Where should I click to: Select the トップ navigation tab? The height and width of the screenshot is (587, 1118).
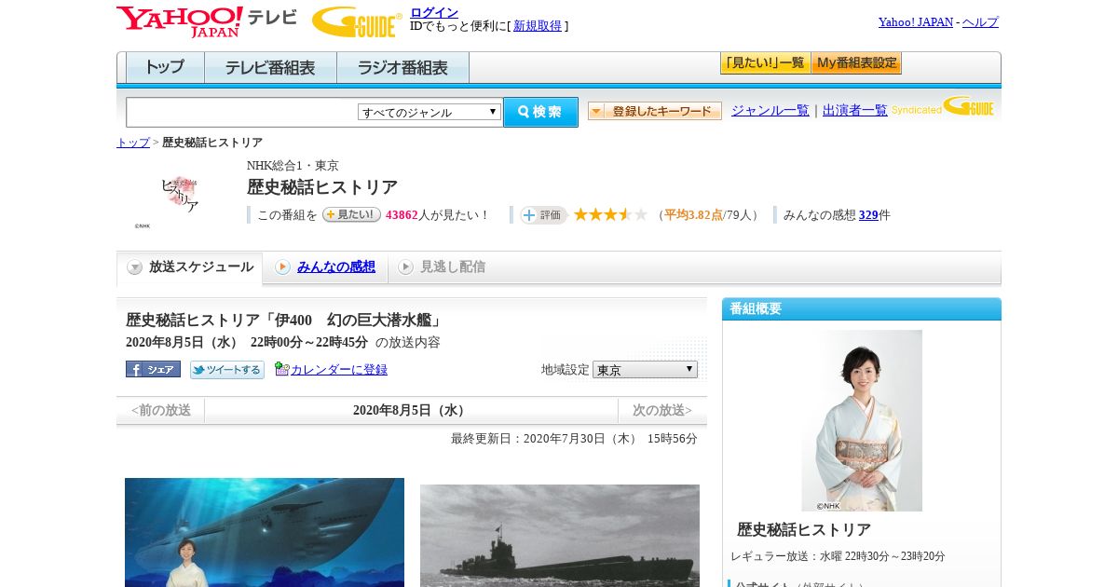(x=165, y=67)
